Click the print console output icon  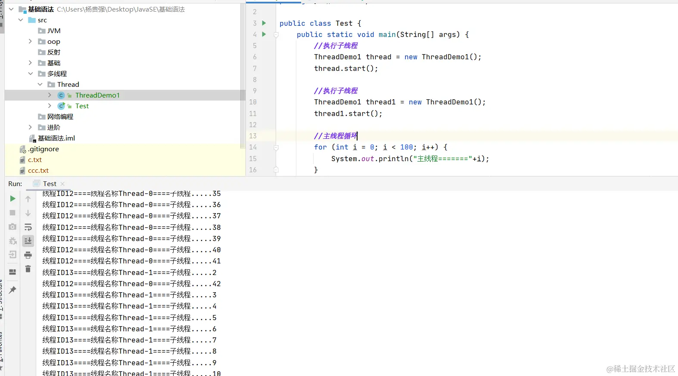pos(28,255)
